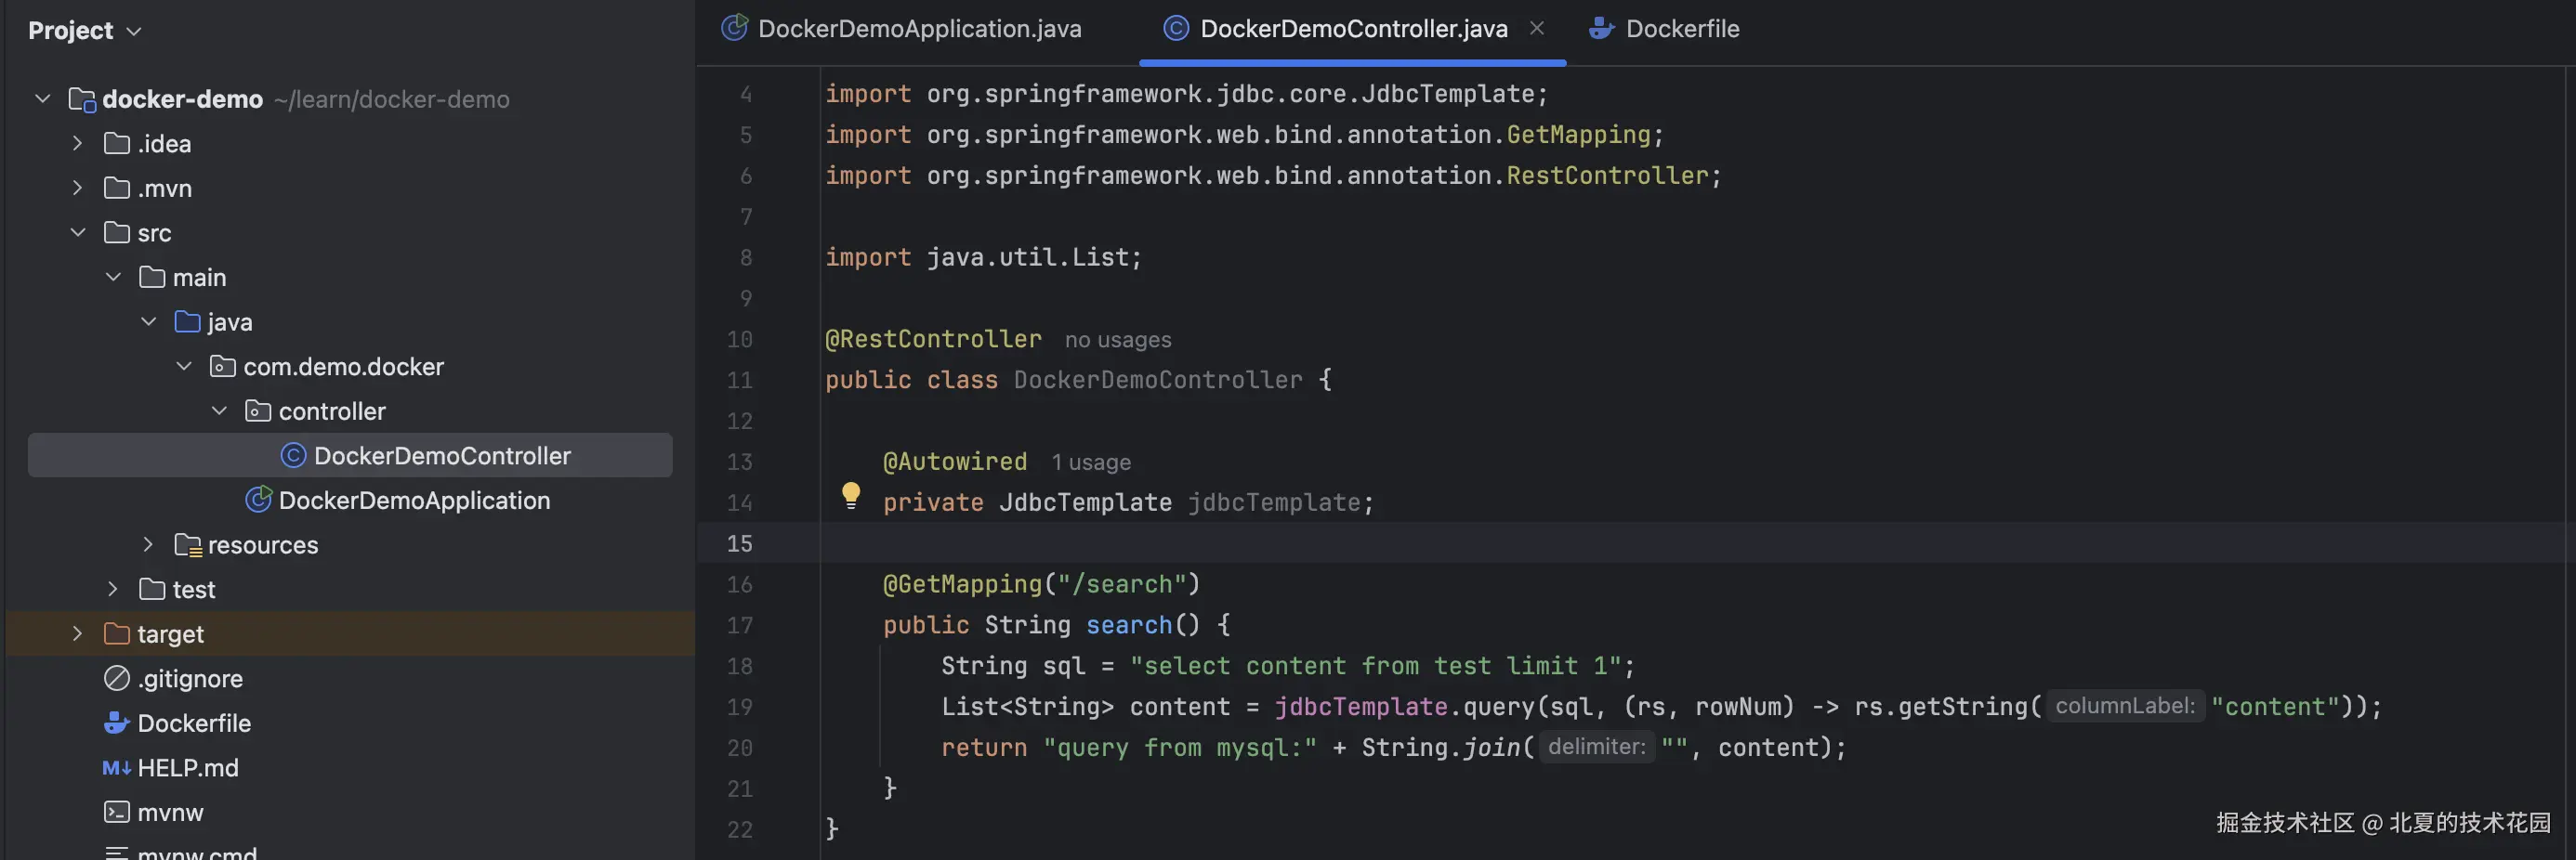Expand the .mvn folder
This screenshot has width=2576, height=860.
(x=77, y=188)
